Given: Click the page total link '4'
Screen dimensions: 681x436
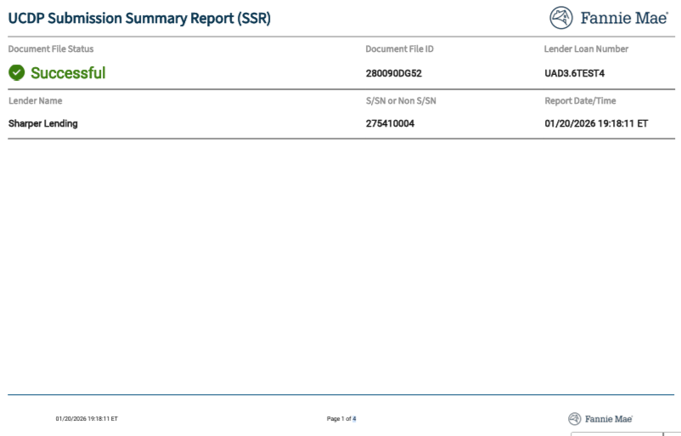Looking at the screenshot, I should coord(354,419).
